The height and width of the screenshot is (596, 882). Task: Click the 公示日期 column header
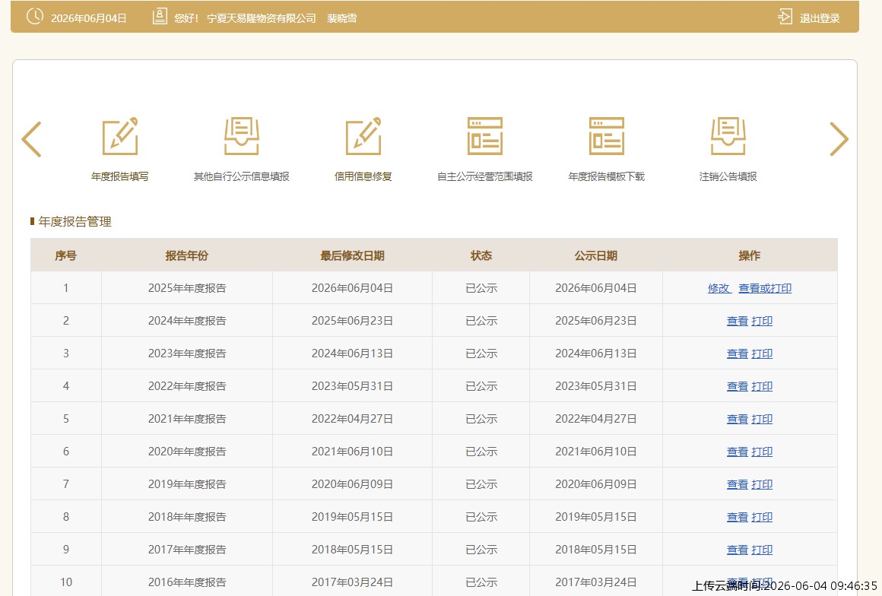tap(595, 256)
